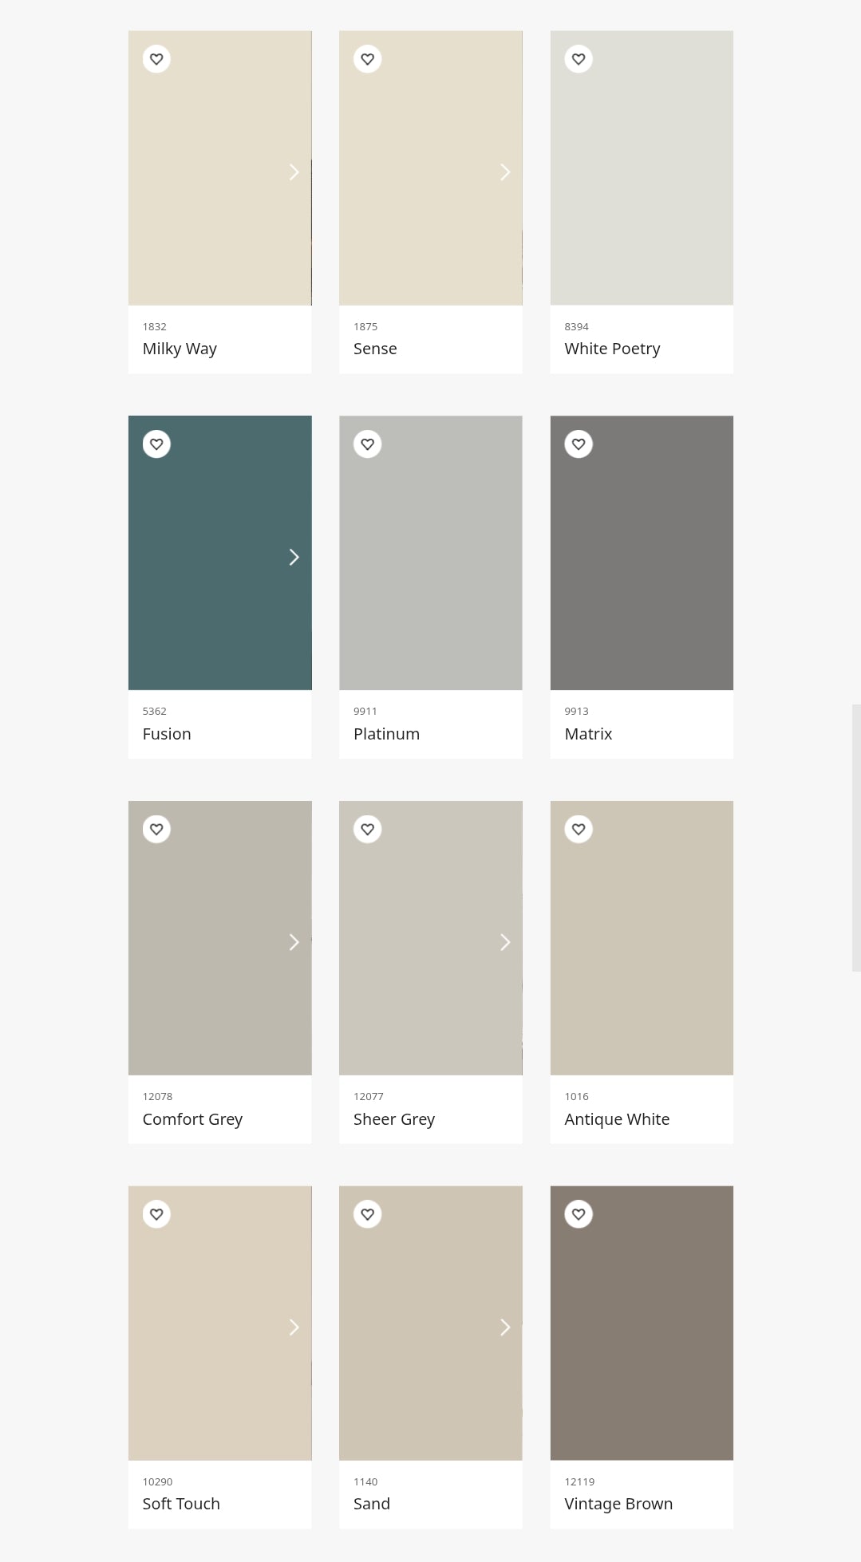
Task: Favorite Vintage Brown with the heart icon
Action: pos(579,1214)
